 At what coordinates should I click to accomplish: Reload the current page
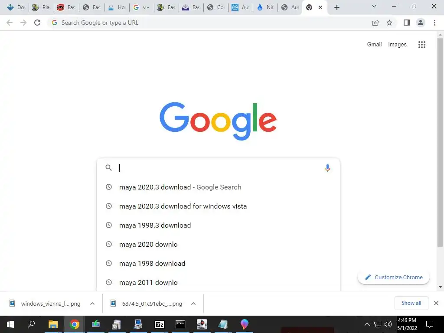(37, 23)
